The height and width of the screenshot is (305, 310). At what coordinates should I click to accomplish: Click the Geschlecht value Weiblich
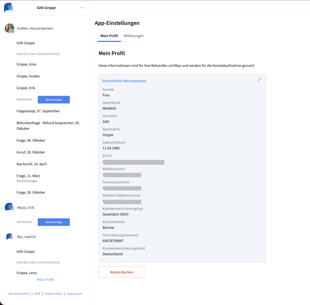[x=109, y=108]
